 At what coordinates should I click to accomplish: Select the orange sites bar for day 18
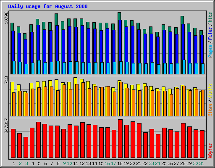click(121, 99)
